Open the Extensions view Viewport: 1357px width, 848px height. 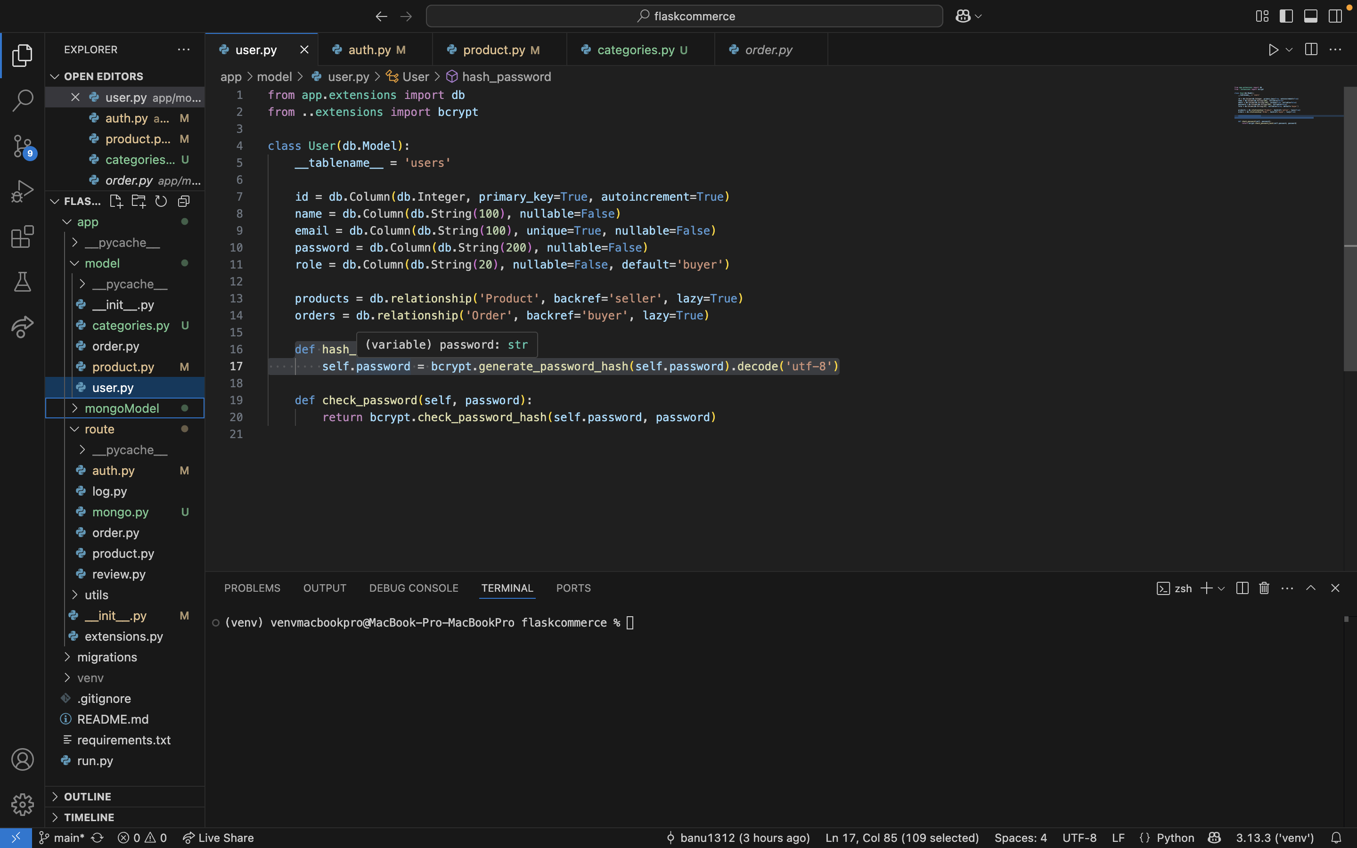click(x=23, y=236)
